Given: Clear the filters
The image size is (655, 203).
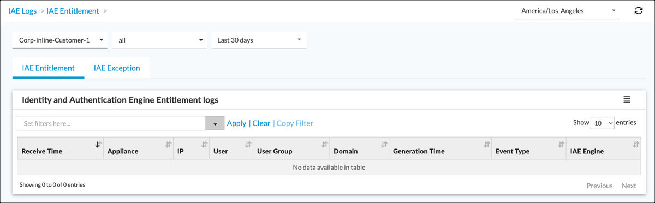Looking at the screenshot, I should tap(261, 123).
